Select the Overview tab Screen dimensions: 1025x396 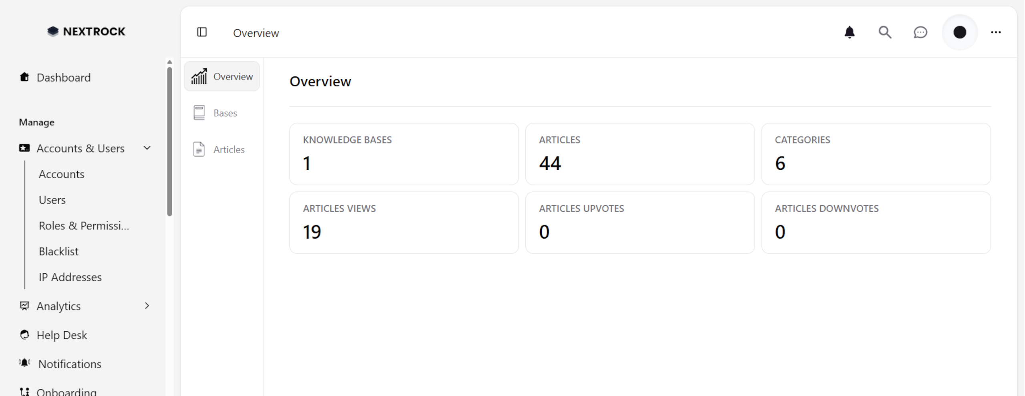click(x=222, y=76)
